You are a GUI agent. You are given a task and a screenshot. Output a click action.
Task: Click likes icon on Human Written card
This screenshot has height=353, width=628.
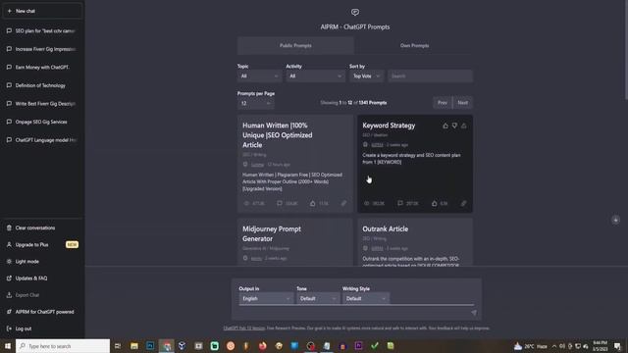pos(312,203)
